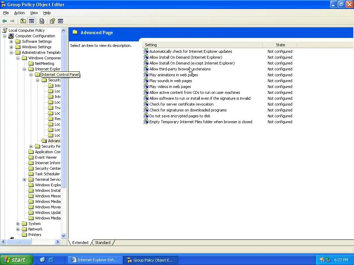Open the Start menu

[x=16, y=260]
